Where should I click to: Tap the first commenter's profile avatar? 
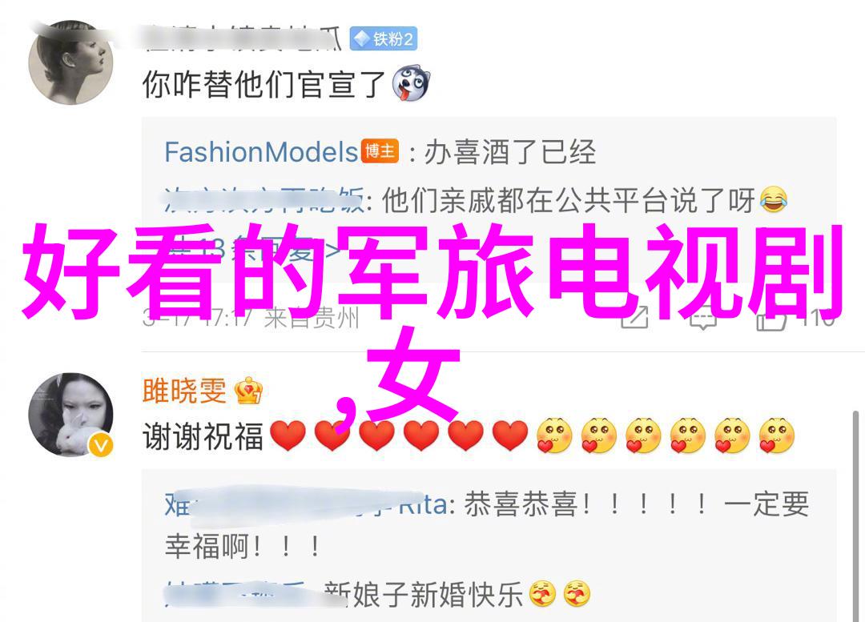(70, 62)
